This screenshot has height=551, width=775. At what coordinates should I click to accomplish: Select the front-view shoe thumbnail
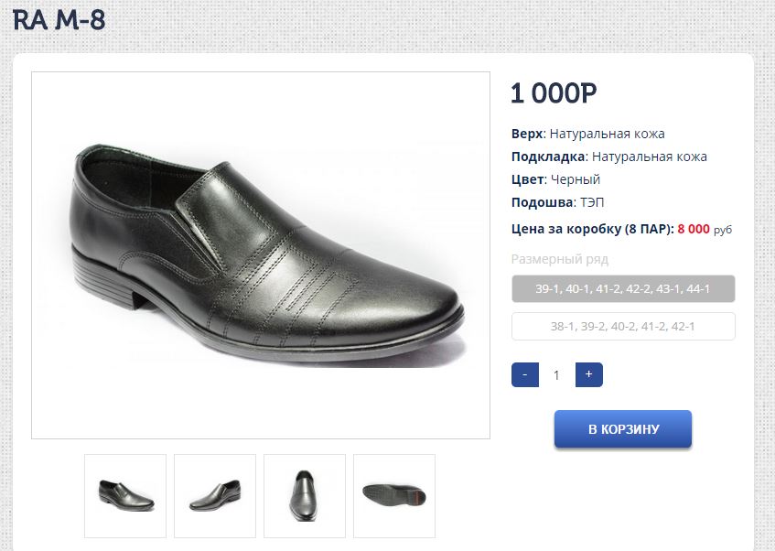click(x=305, y=495)
